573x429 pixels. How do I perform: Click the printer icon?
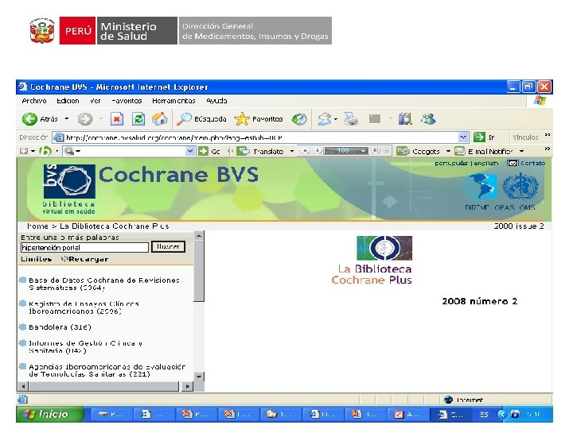[x=351, y=119]
